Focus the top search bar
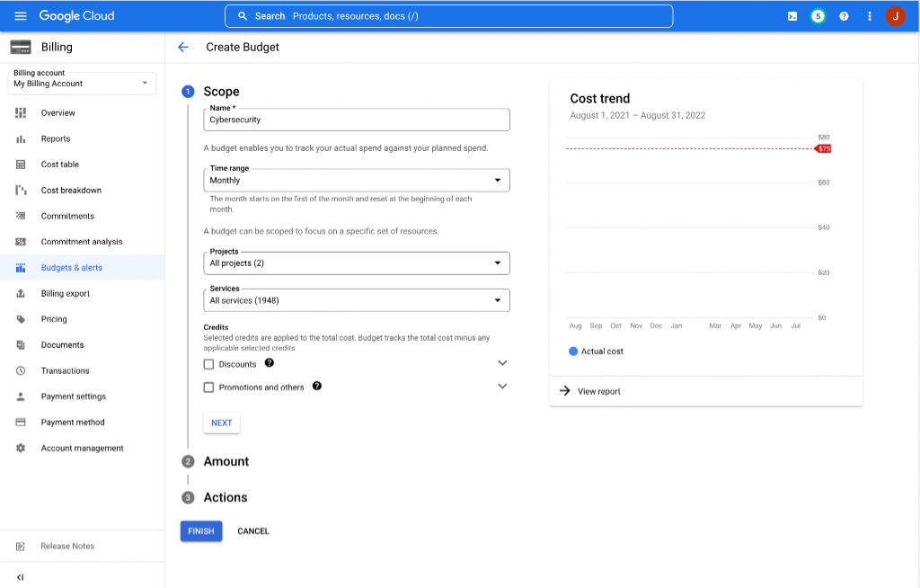The height and width of the screenshot is (588, 920). [449, 16]
